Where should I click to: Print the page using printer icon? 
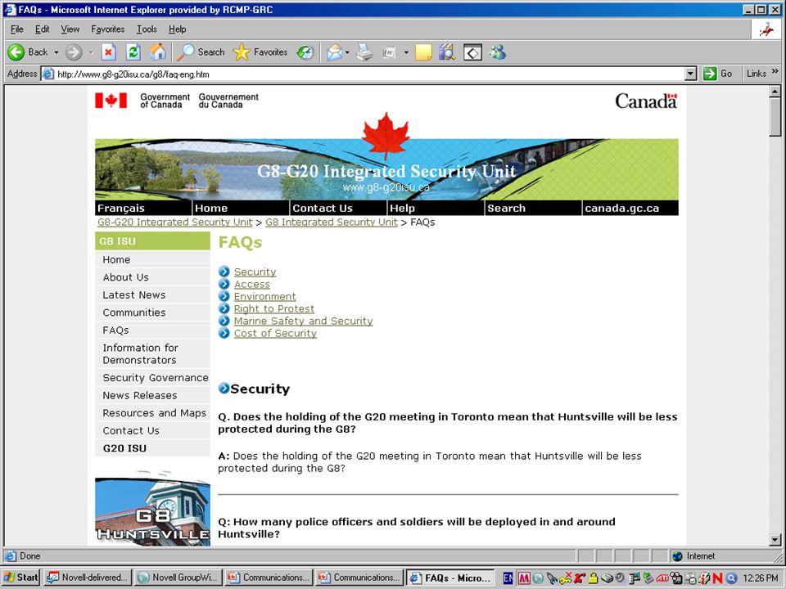click(364, 52)
